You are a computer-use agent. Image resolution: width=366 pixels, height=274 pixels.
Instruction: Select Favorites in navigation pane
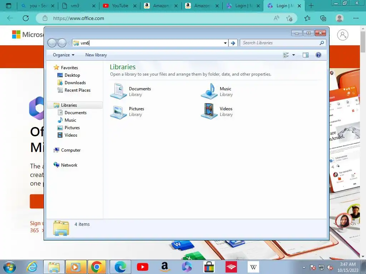tap(69, 67)
